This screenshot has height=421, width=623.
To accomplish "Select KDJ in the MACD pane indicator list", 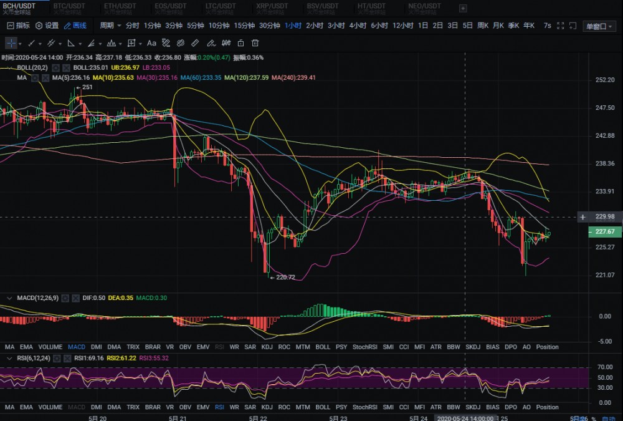I will (267, 347).
